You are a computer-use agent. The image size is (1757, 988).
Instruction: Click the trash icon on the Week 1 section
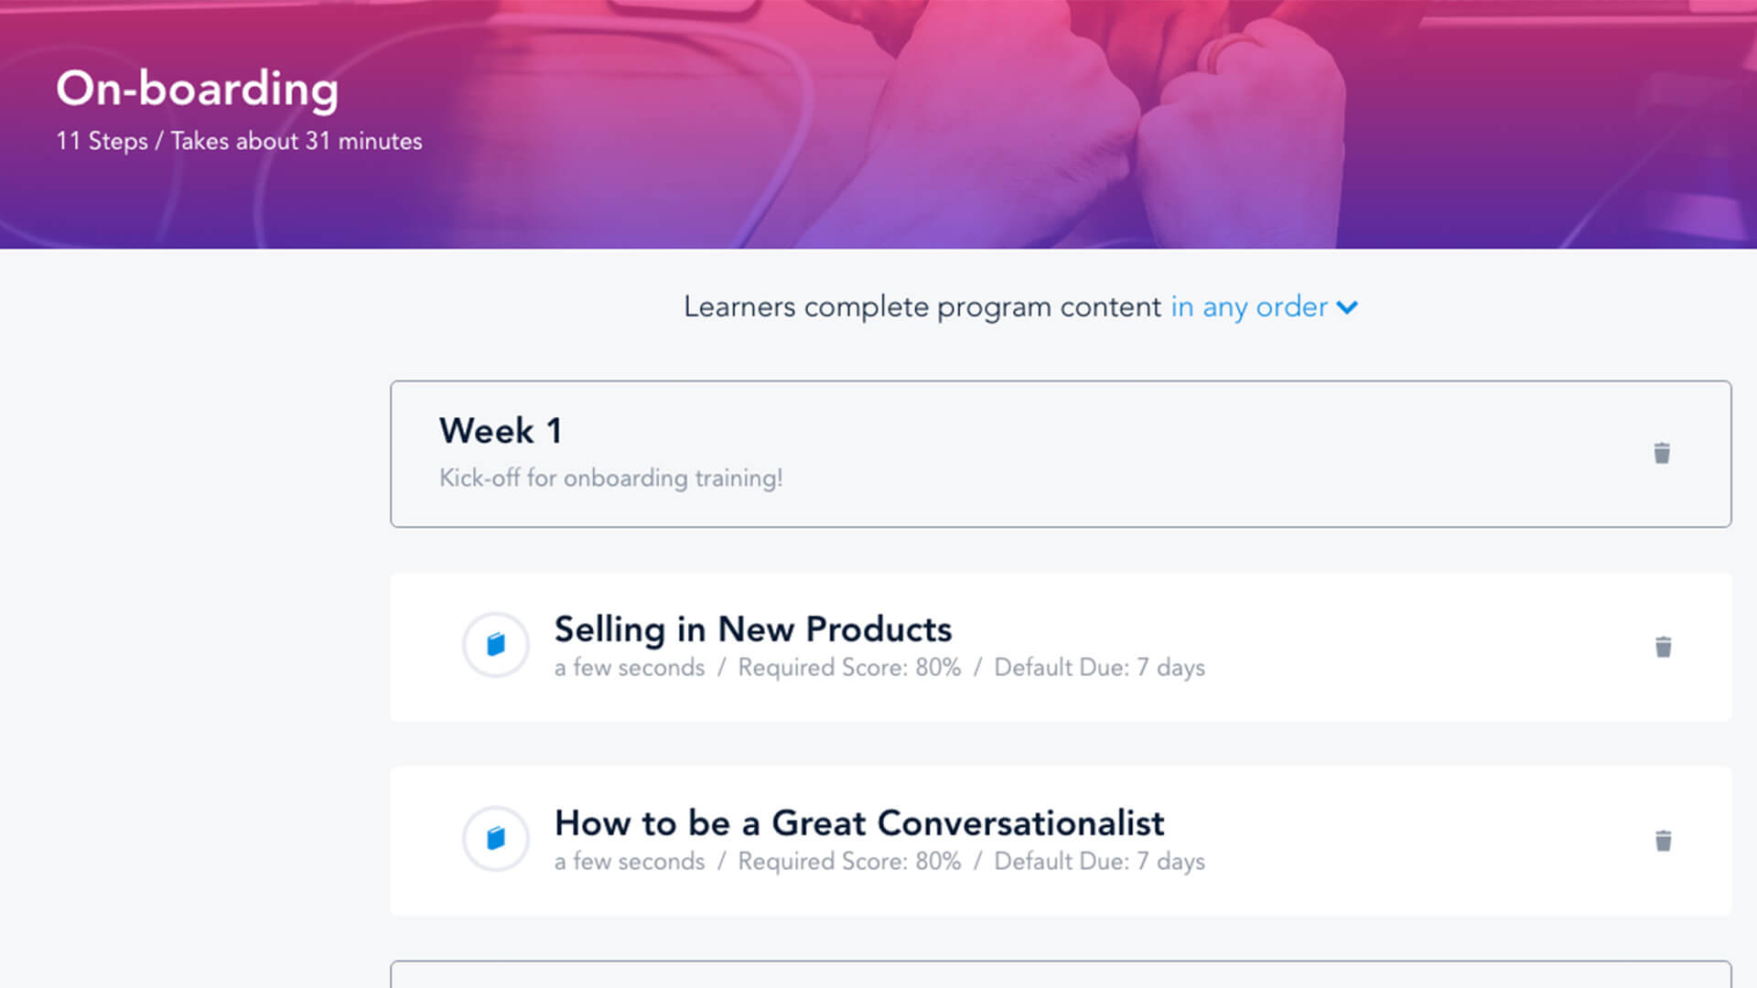click(1662, 454)
